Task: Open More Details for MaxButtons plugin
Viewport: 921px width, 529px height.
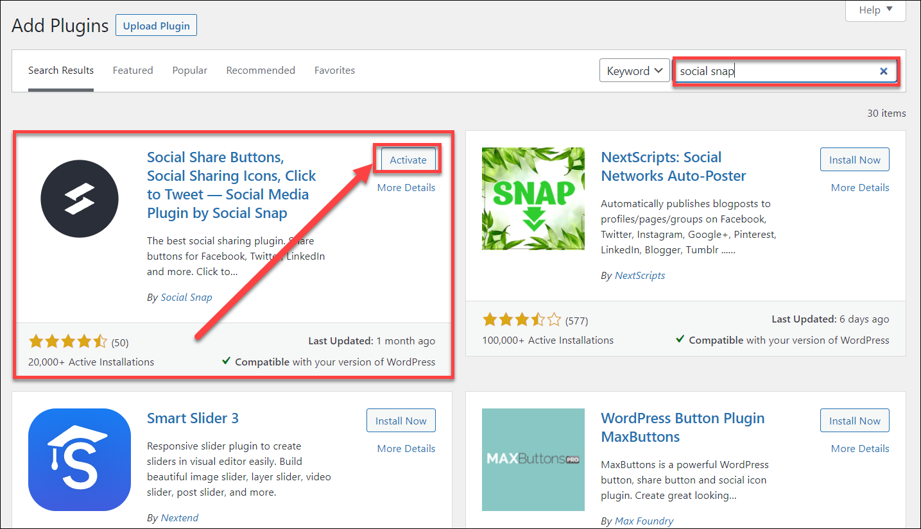Action: 860,448
